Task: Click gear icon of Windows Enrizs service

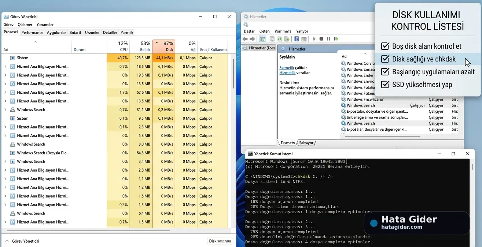Action: tap(343, 69)
